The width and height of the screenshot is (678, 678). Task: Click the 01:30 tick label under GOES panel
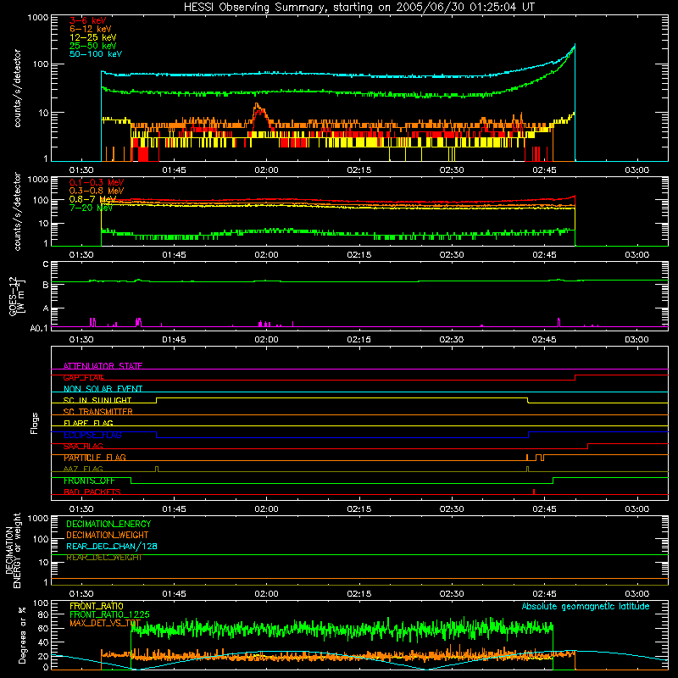tap(81, 340)
